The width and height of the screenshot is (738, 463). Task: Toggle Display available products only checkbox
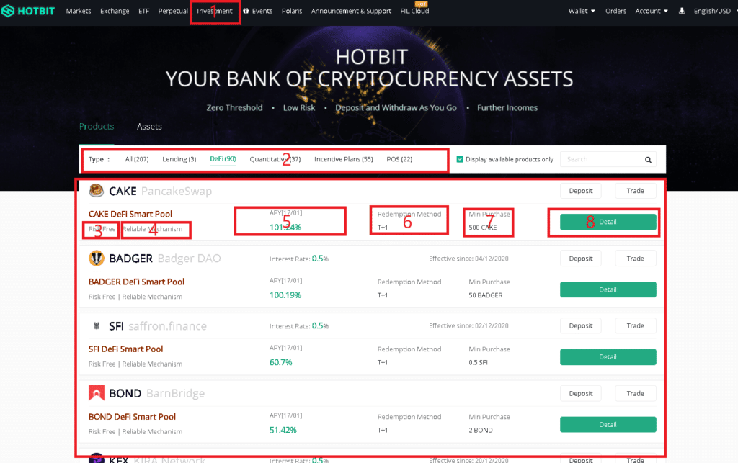pyautogui.click(x=460, y=159)
